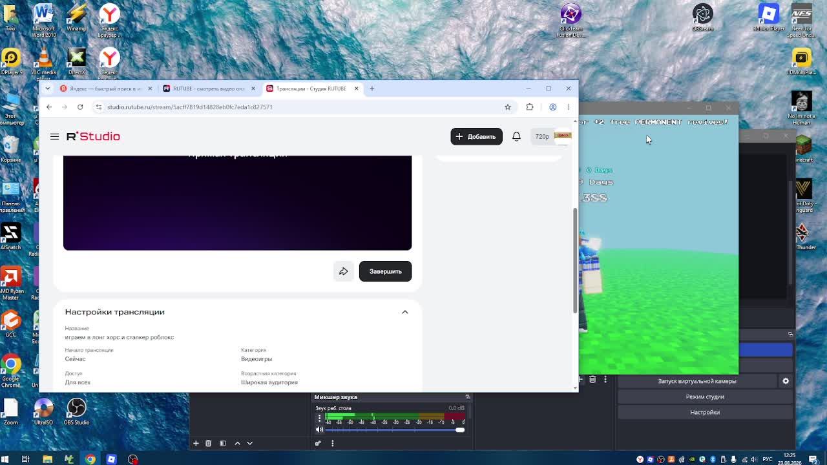Open the Звук раб. стола three-dot options
This screenshot has height=465, width=827.
pyautogui.click(x=319, y=418)
